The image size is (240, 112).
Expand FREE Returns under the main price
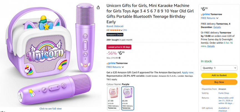[115, 67]
